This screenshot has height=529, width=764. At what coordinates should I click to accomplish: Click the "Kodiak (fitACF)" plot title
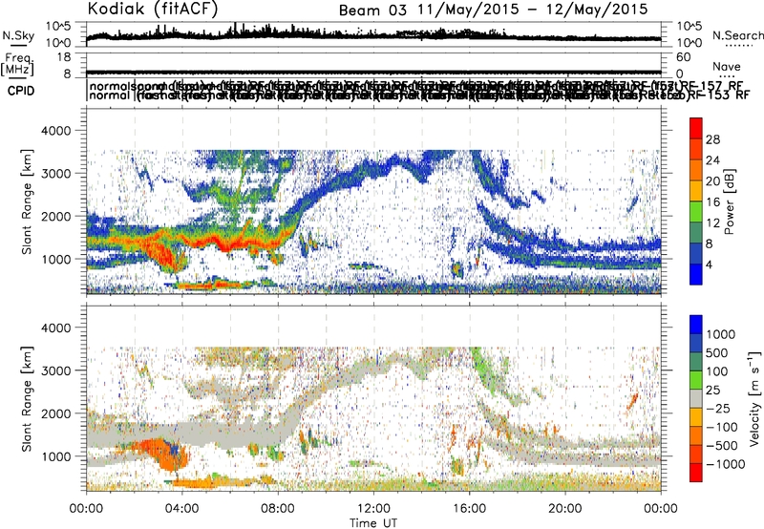pos(153,10)
